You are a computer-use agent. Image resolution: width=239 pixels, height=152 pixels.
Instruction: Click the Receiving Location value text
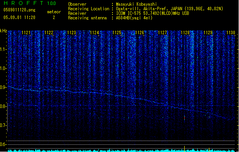coord(169,9)
